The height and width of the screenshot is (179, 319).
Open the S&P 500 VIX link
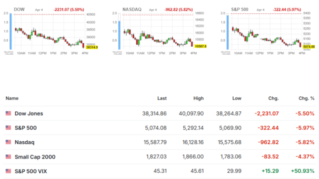click(x=31, y=171)
